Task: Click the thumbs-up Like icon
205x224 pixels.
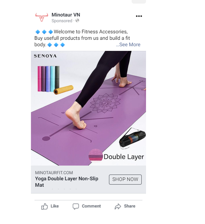Action: [x=45, y=206]
